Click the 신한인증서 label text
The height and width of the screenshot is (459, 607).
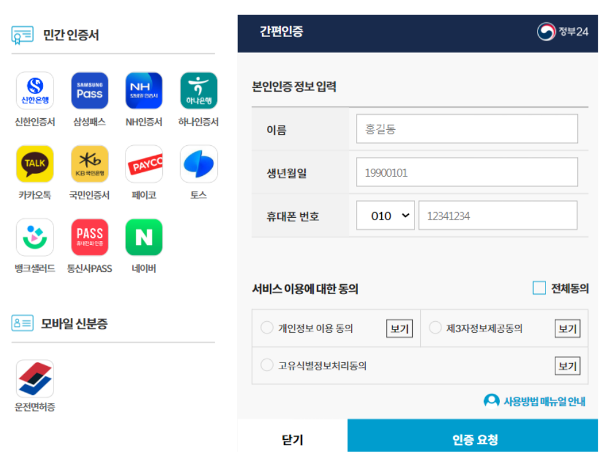35,122
